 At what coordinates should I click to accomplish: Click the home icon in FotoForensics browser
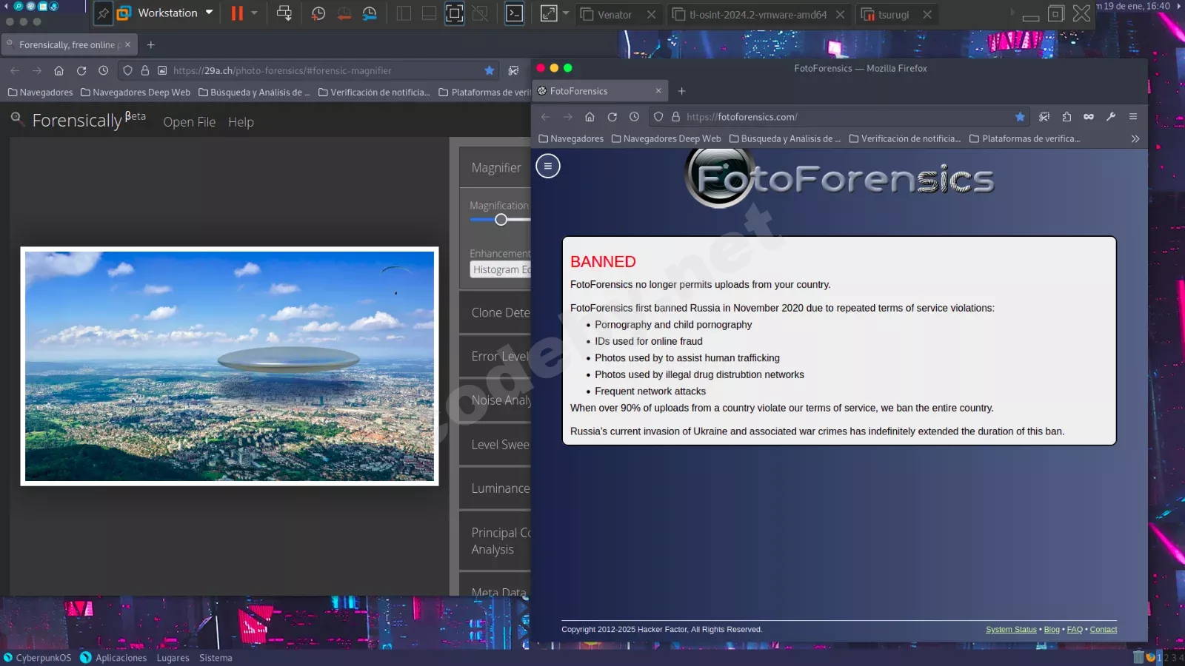click(x=590, y=117)
